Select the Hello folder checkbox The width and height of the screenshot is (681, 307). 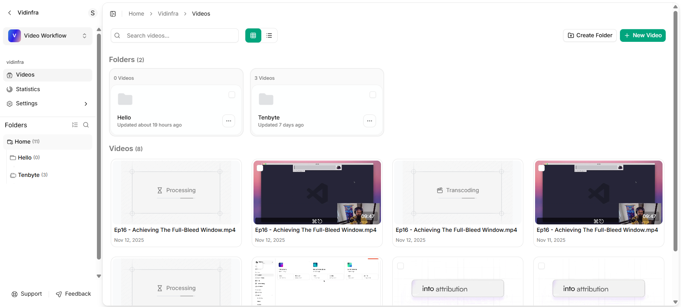232,95
